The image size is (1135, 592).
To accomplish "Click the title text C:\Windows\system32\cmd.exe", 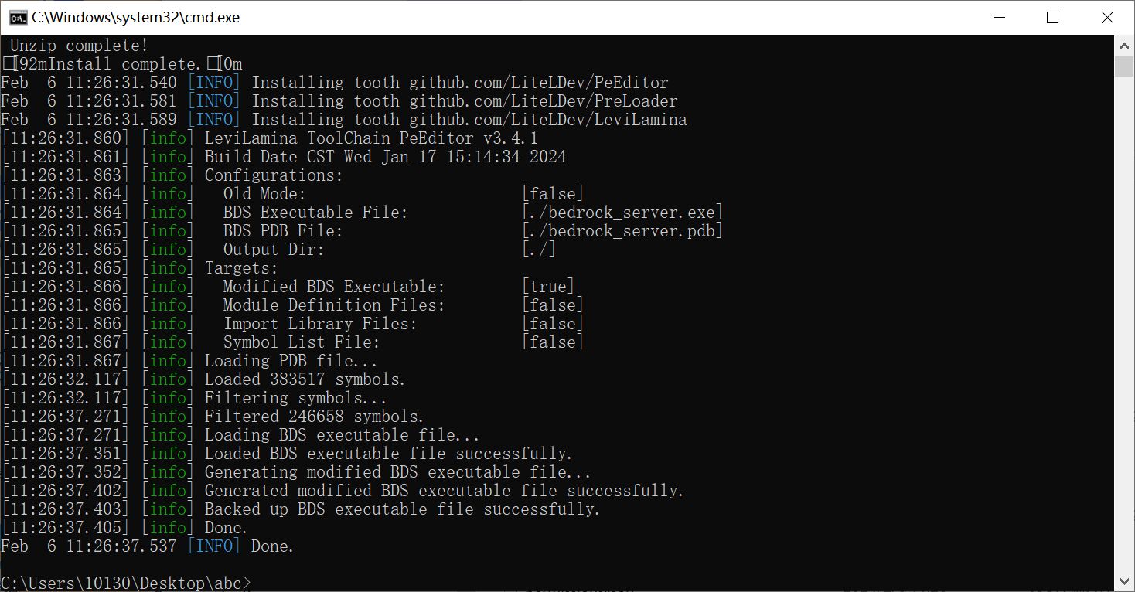I will [135, 17].
